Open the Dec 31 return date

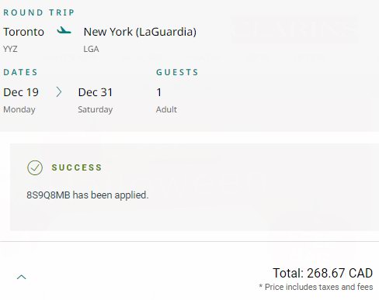pyautogui.click(x=96, y=92)
